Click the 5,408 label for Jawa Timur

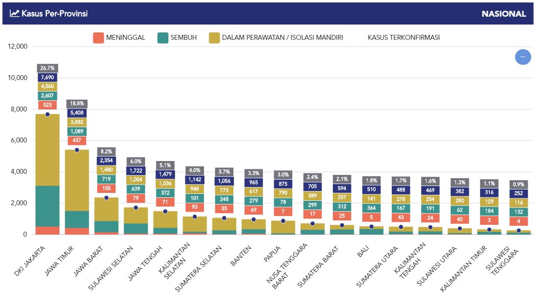pyautogui.click(x=77, y=113)
